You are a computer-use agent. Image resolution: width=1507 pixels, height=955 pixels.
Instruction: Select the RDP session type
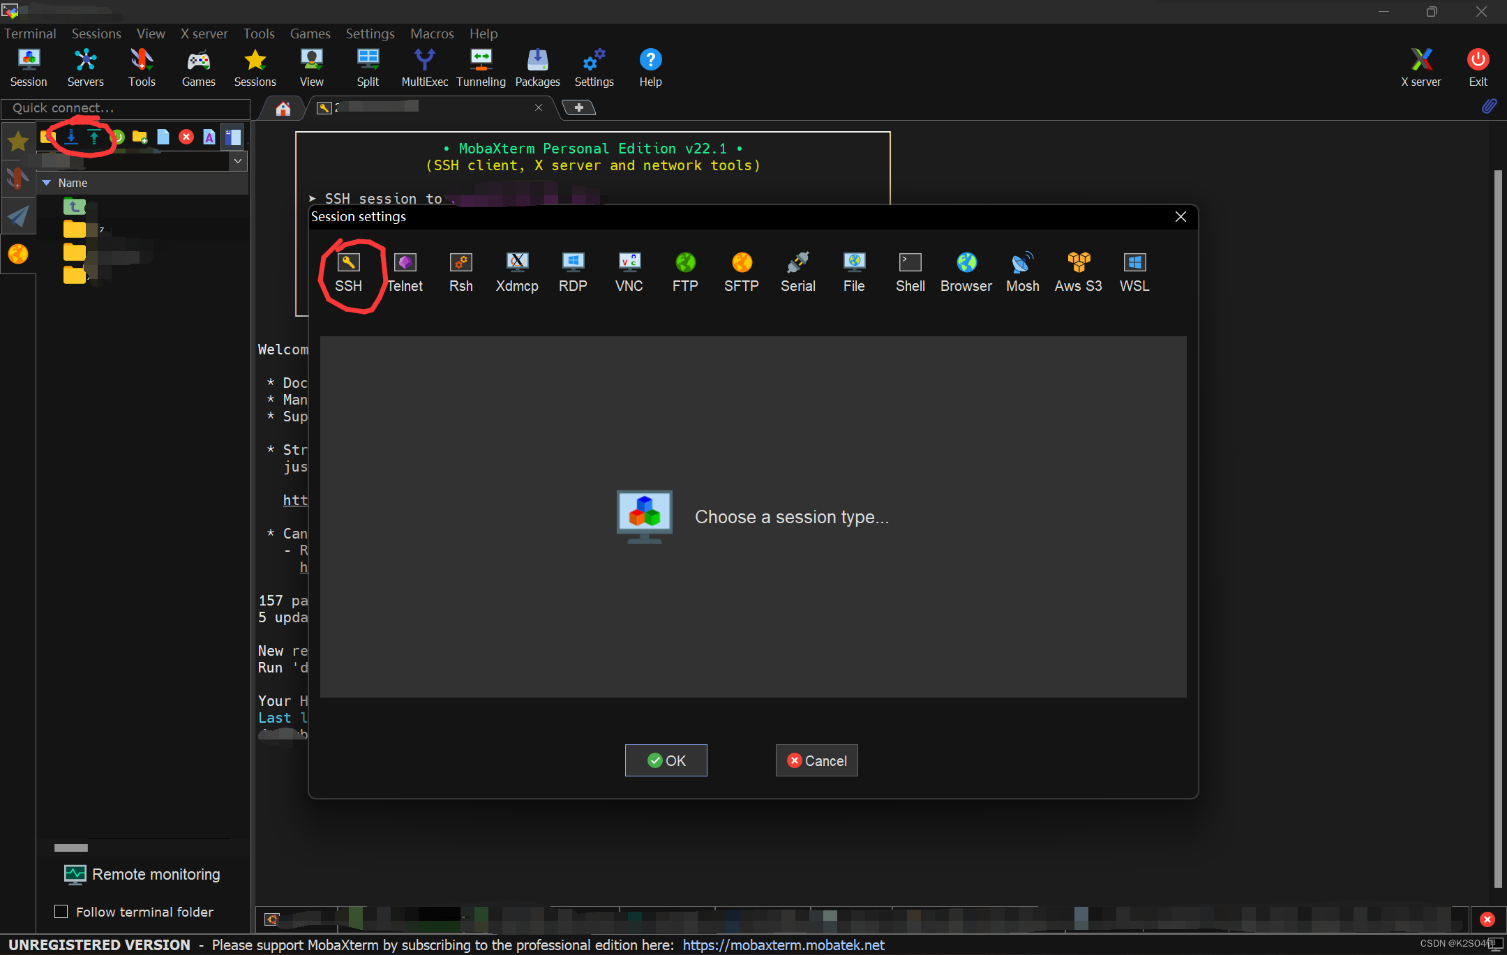coord(573,273)
